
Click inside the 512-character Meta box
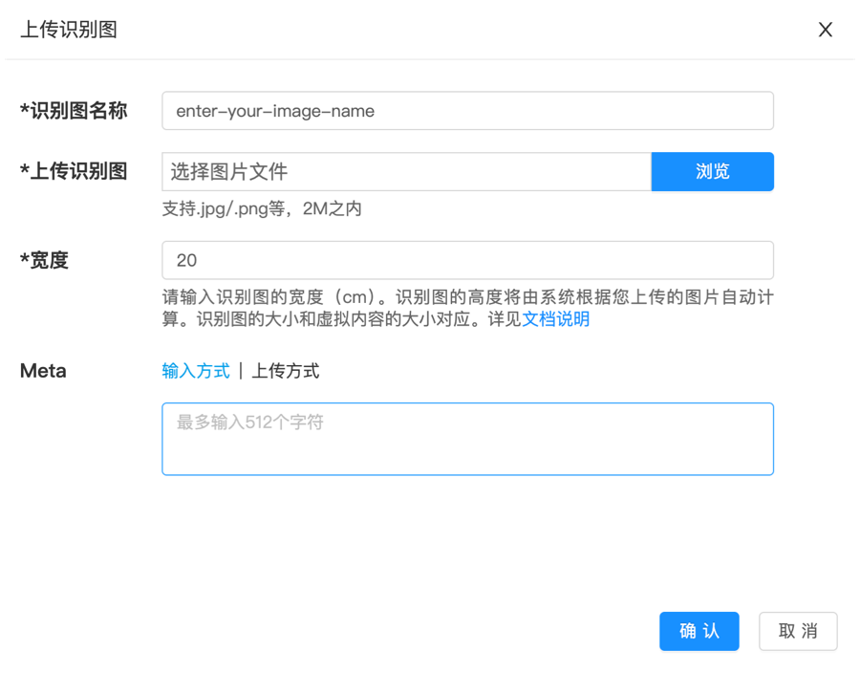[x=467, y=438]
